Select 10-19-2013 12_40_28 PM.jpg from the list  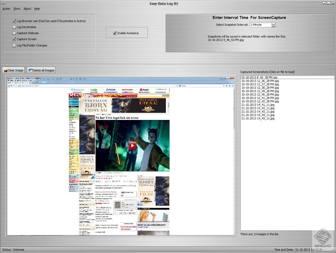point(260,94)
